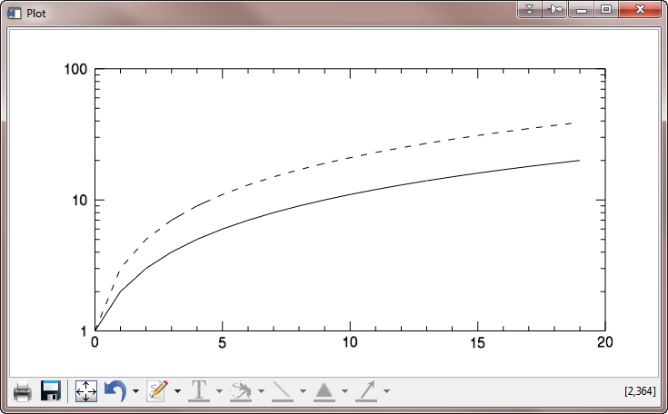Click the reset/fit view arrows icon
The image size is (668, 414).
[x=85, y=391]
